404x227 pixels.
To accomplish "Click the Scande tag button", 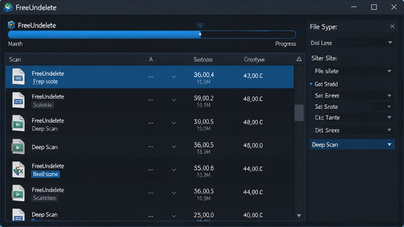I will (x=43, y=105).
